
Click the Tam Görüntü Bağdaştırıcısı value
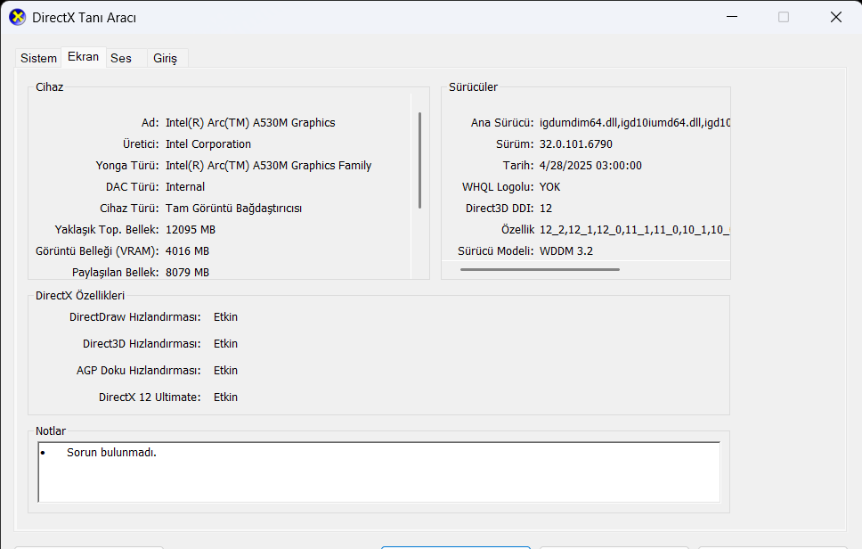click(233, 209)
